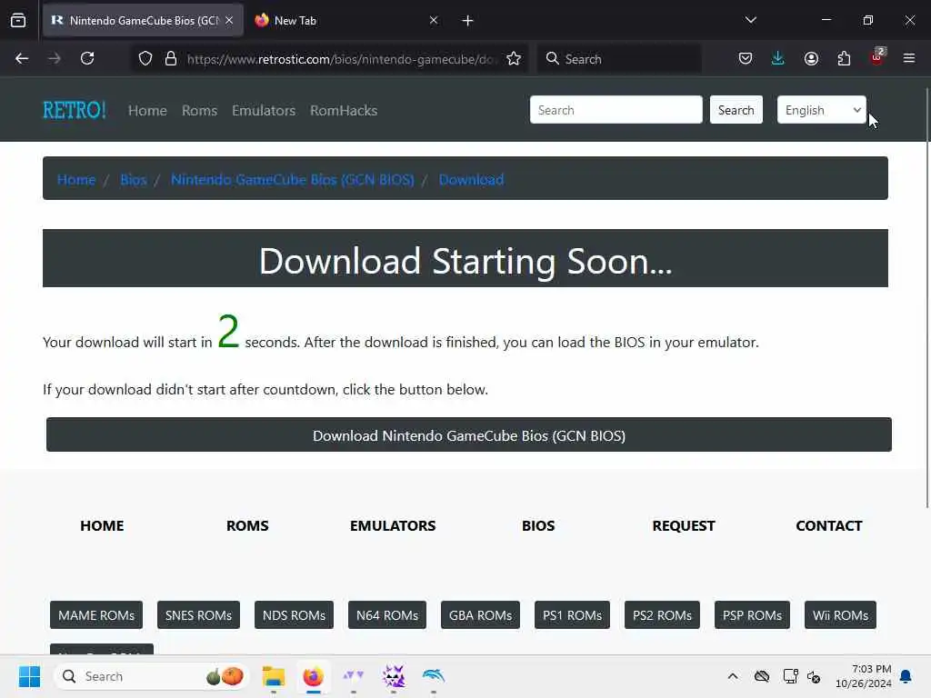This screenshot has height=698, width=931.
Task: Expand the English language dropdown
Action: pyautogui.click(x=822, y=110)
